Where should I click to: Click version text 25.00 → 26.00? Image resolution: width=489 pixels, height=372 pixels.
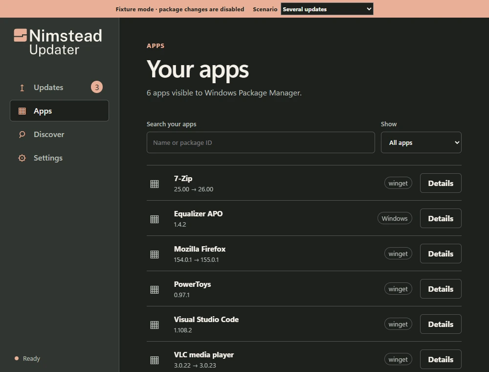coord(194,189)
